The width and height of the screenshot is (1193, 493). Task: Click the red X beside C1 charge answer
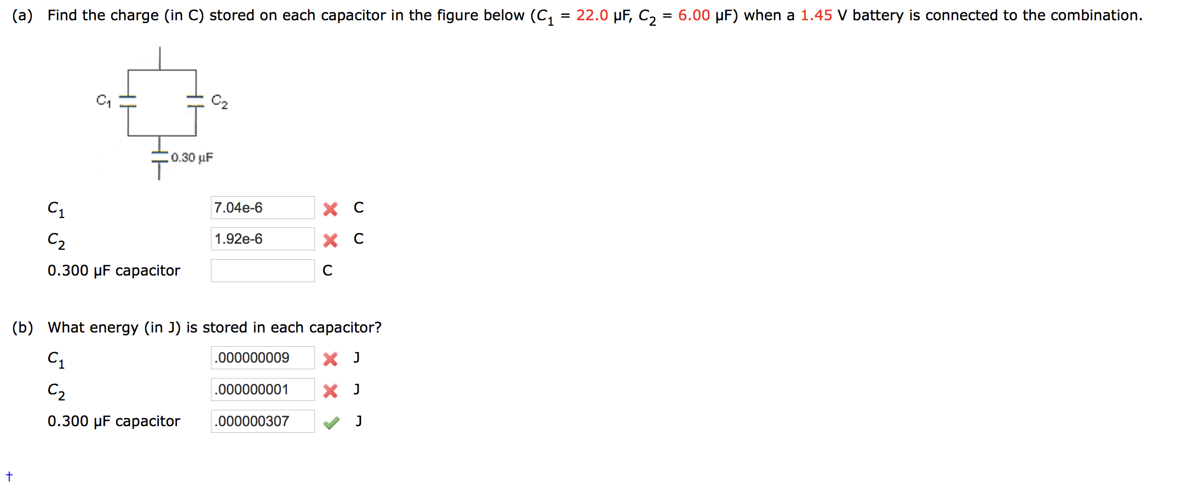pyautogui.click(x=331, y=209)
